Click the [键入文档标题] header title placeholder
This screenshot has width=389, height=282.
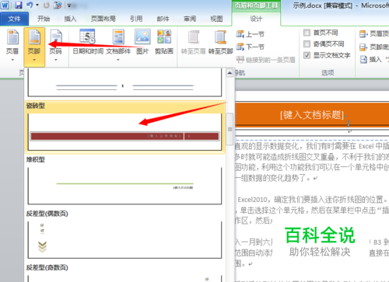coord(312,115)
